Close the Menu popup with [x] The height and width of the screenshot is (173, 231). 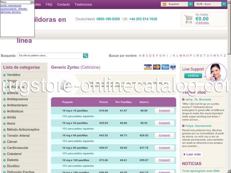click(32, 2)
